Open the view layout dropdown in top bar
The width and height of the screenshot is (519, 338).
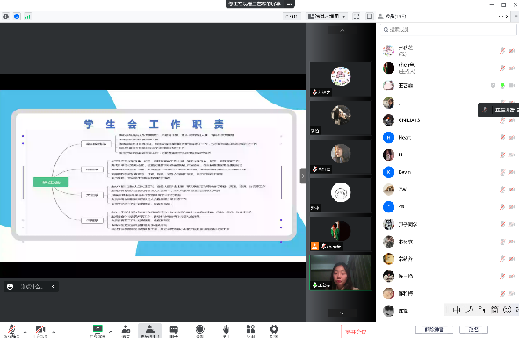point(327,16)
